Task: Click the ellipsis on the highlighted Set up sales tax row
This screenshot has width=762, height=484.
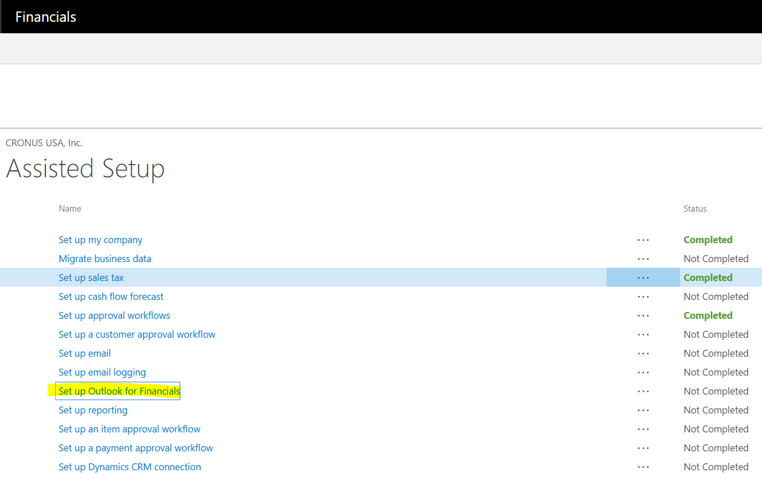Action: click(x=643, y=277)
